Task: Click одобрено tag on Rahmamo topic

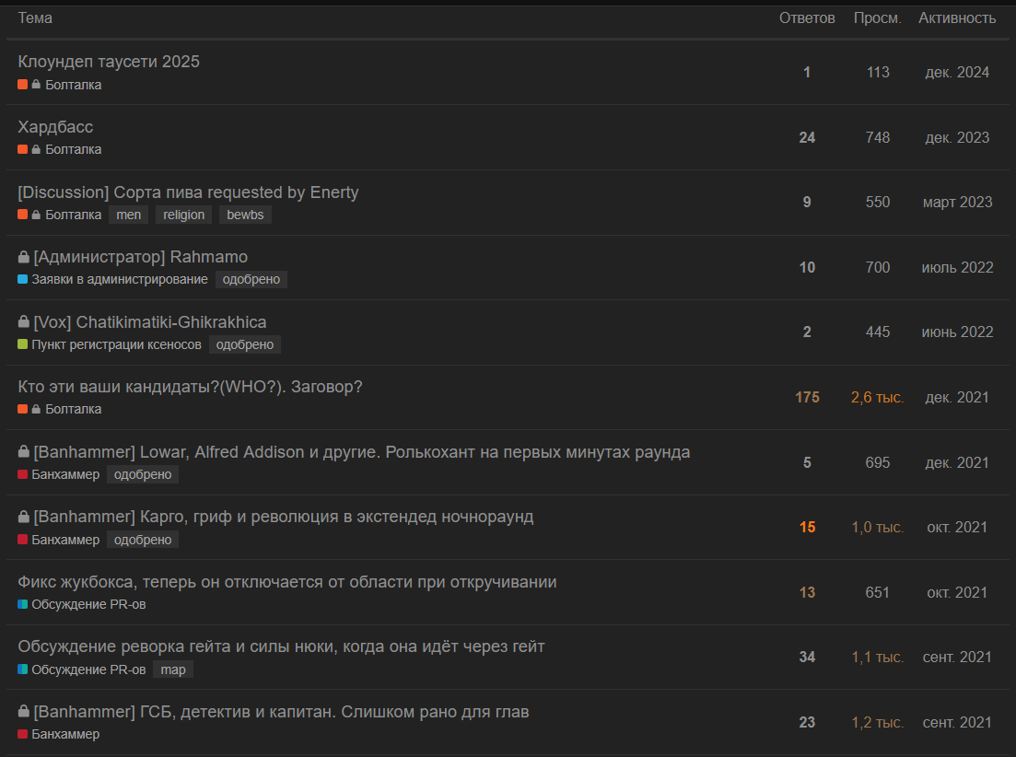Action: (x=251, y=280)
